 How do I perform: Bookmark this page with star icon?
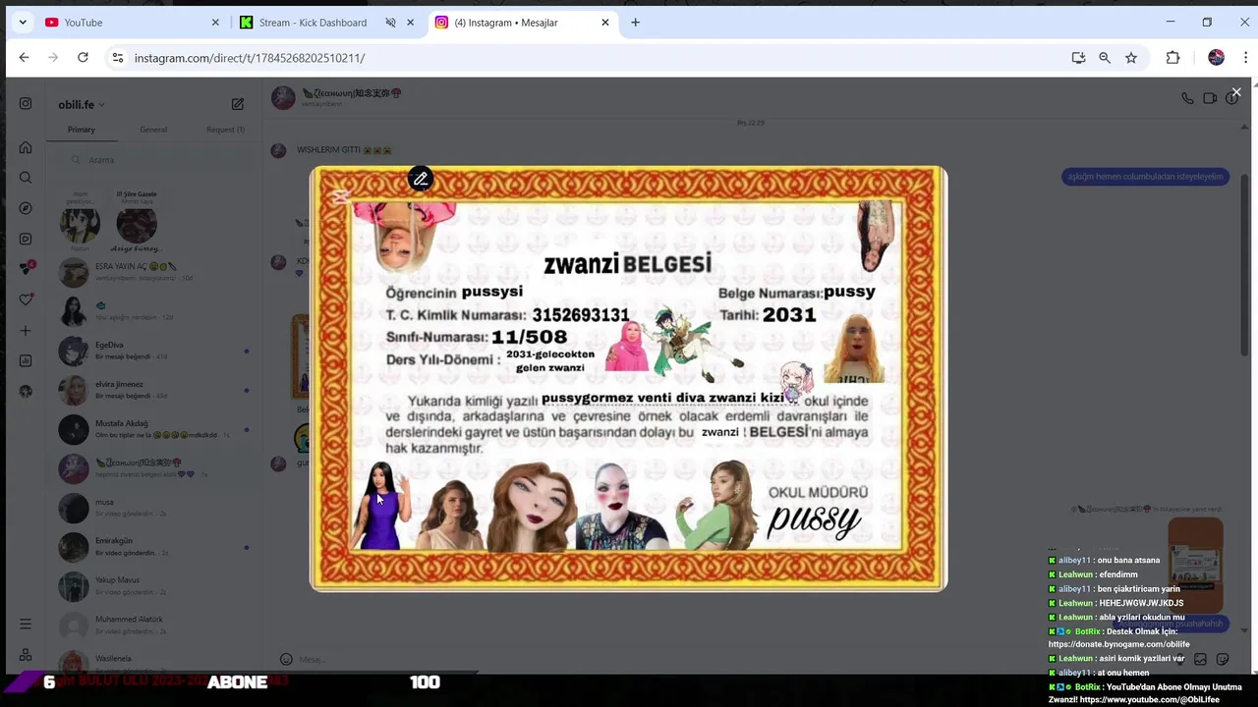click(x=1131, y=58)
